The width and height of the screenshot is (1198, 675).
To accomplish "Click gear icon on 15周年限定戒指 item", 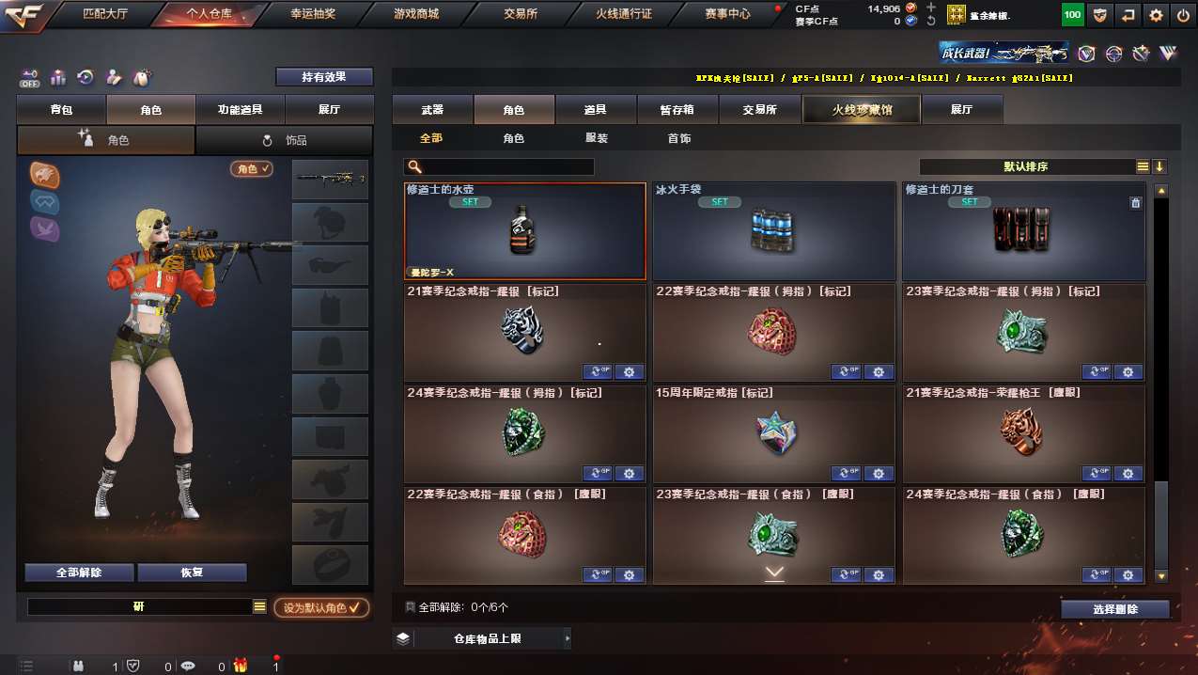I will (x=879, y=473).
